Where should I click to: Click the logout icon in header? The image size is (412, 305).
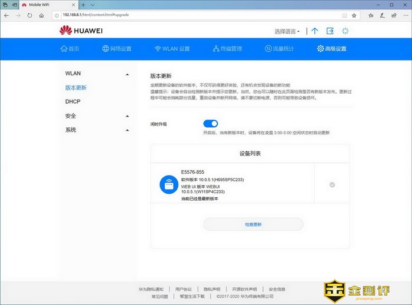pos(330,31)
